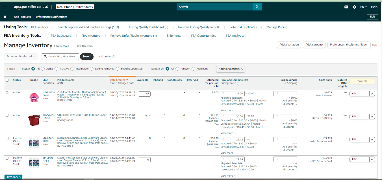
Task: Select the Inactive status radio filter
Action: point(56,69)
